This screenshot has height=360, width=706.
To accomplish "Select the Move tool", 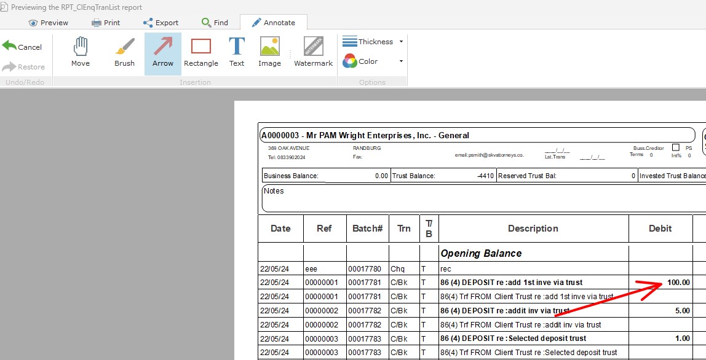I will [81, 52].
